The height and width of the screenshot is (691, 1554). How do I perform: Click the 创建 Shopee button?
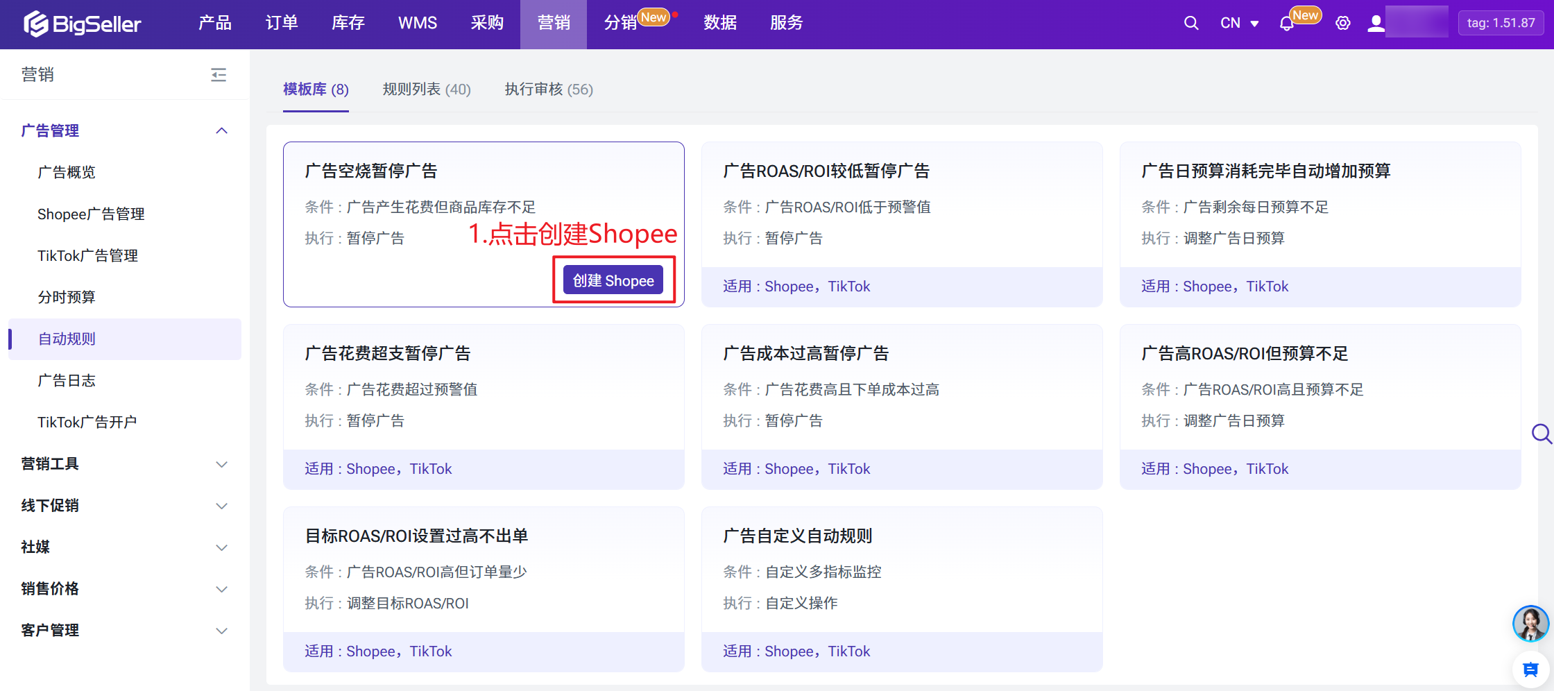click(613, 280)
